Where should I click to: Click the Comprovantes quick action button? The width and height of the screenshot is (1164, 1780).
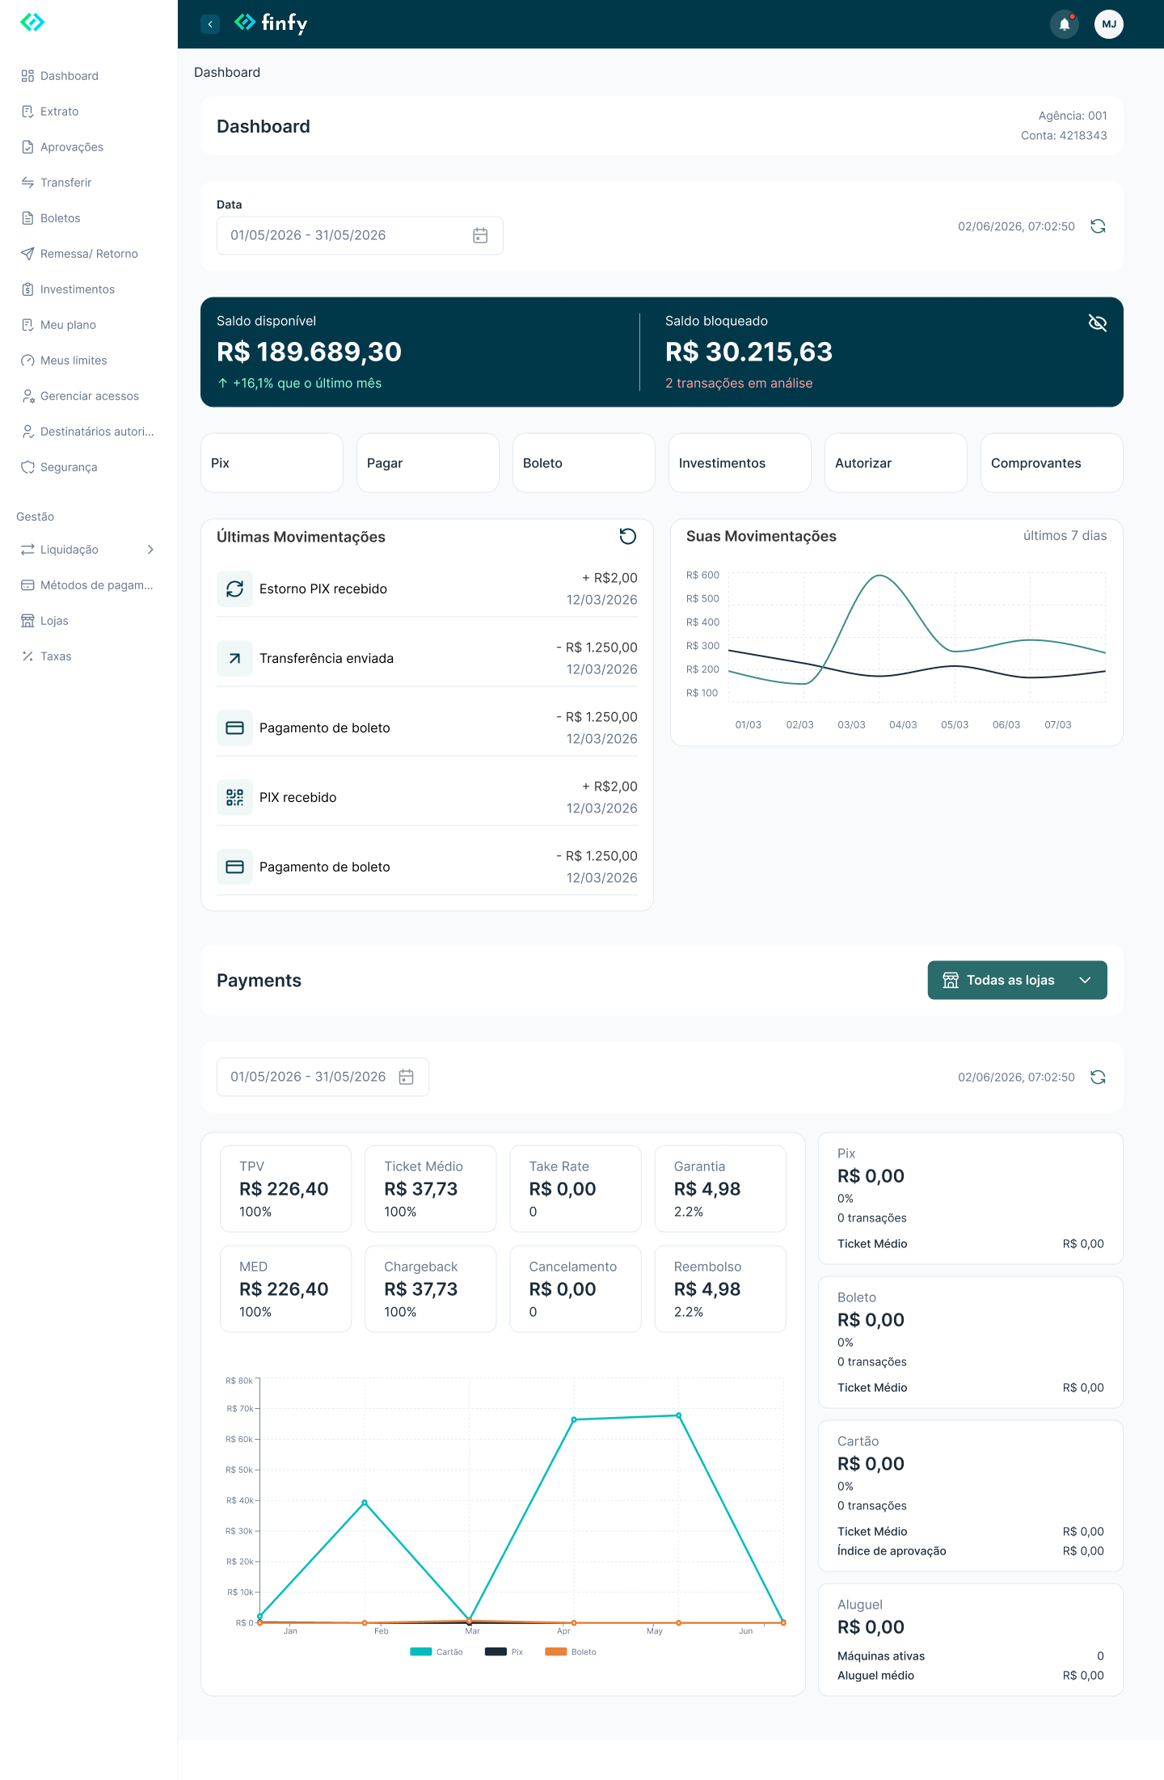tap(1052, 462)
